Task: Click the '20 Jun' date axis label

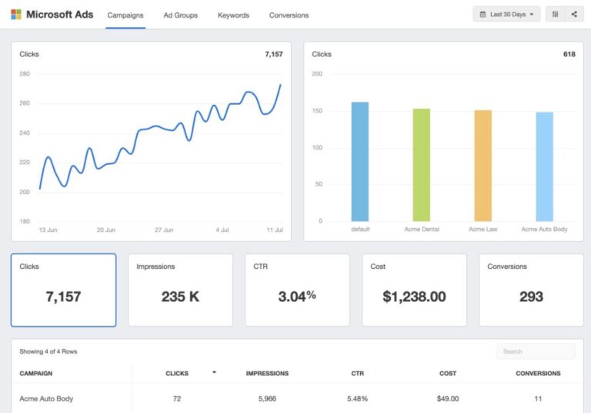Action: [x=106, y=230]
